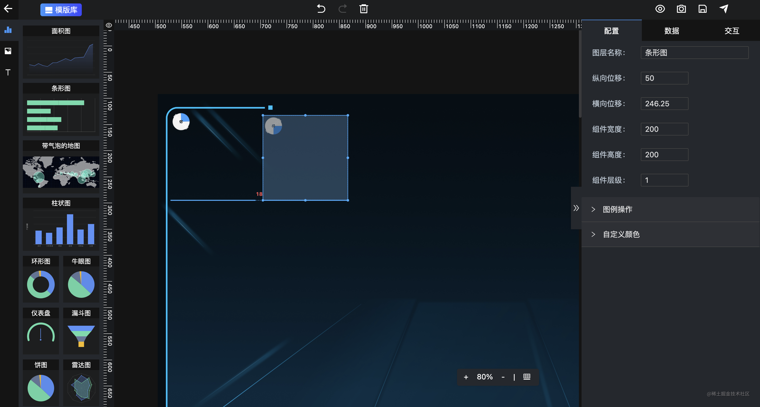Click the delete trash icon
760x407 pixels.
coord(364,9)
